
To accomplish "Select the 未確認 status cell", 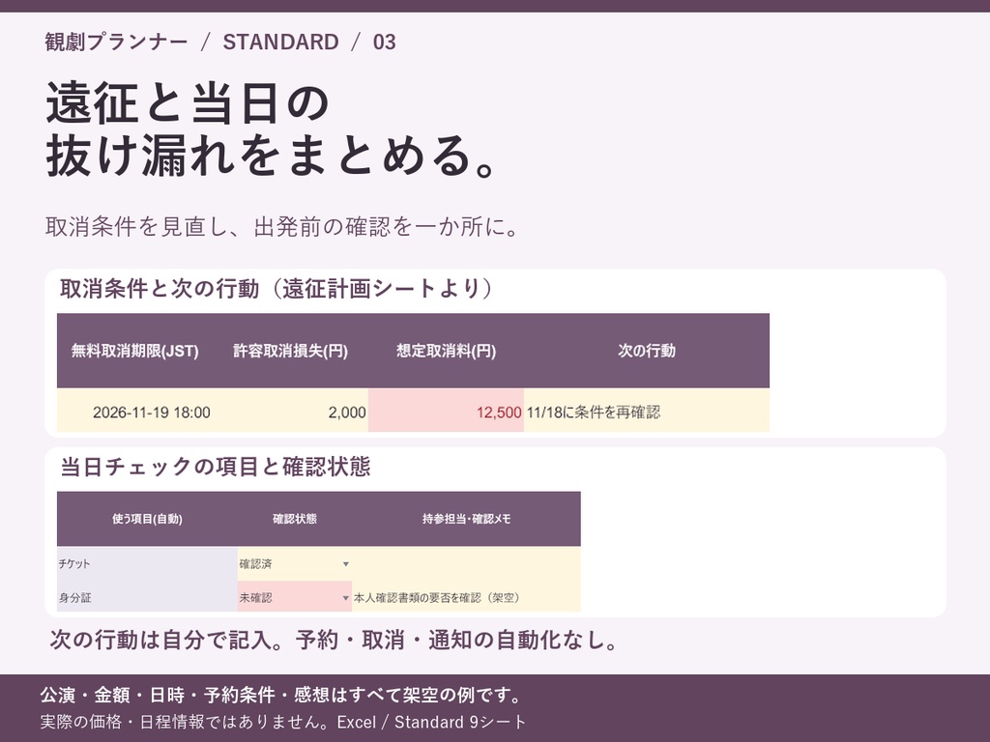I will point(295,597).
